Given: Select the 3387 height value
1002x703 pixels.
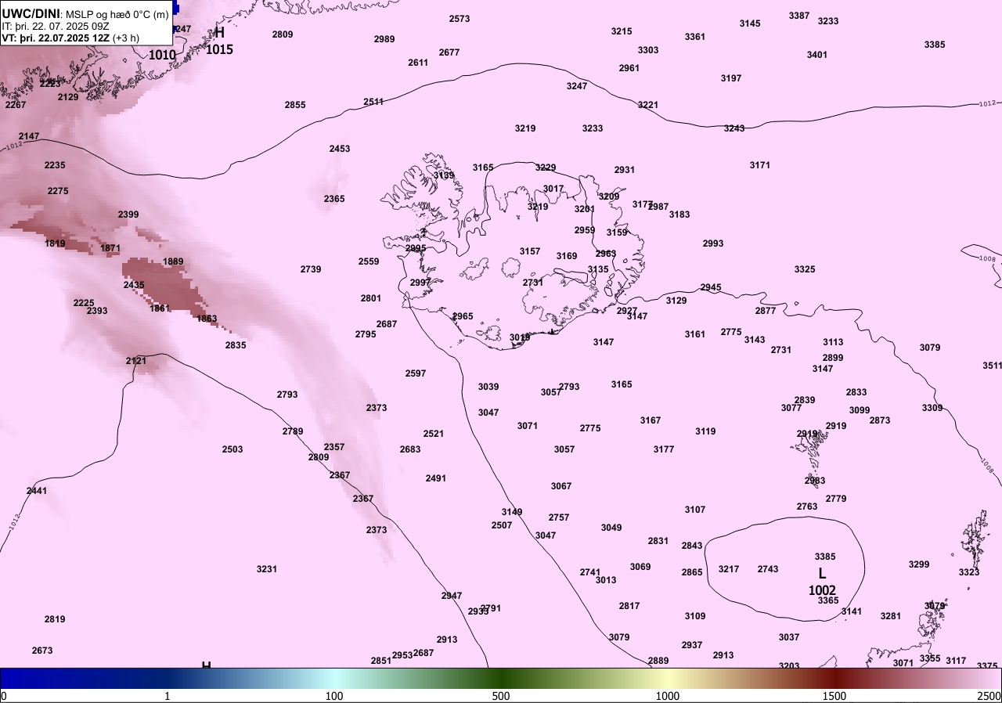Looking at the screenshot, I should click(799, 16).
